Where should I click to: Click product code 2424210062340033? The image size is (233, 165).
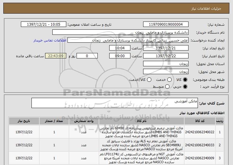click(x=200, y=145)
